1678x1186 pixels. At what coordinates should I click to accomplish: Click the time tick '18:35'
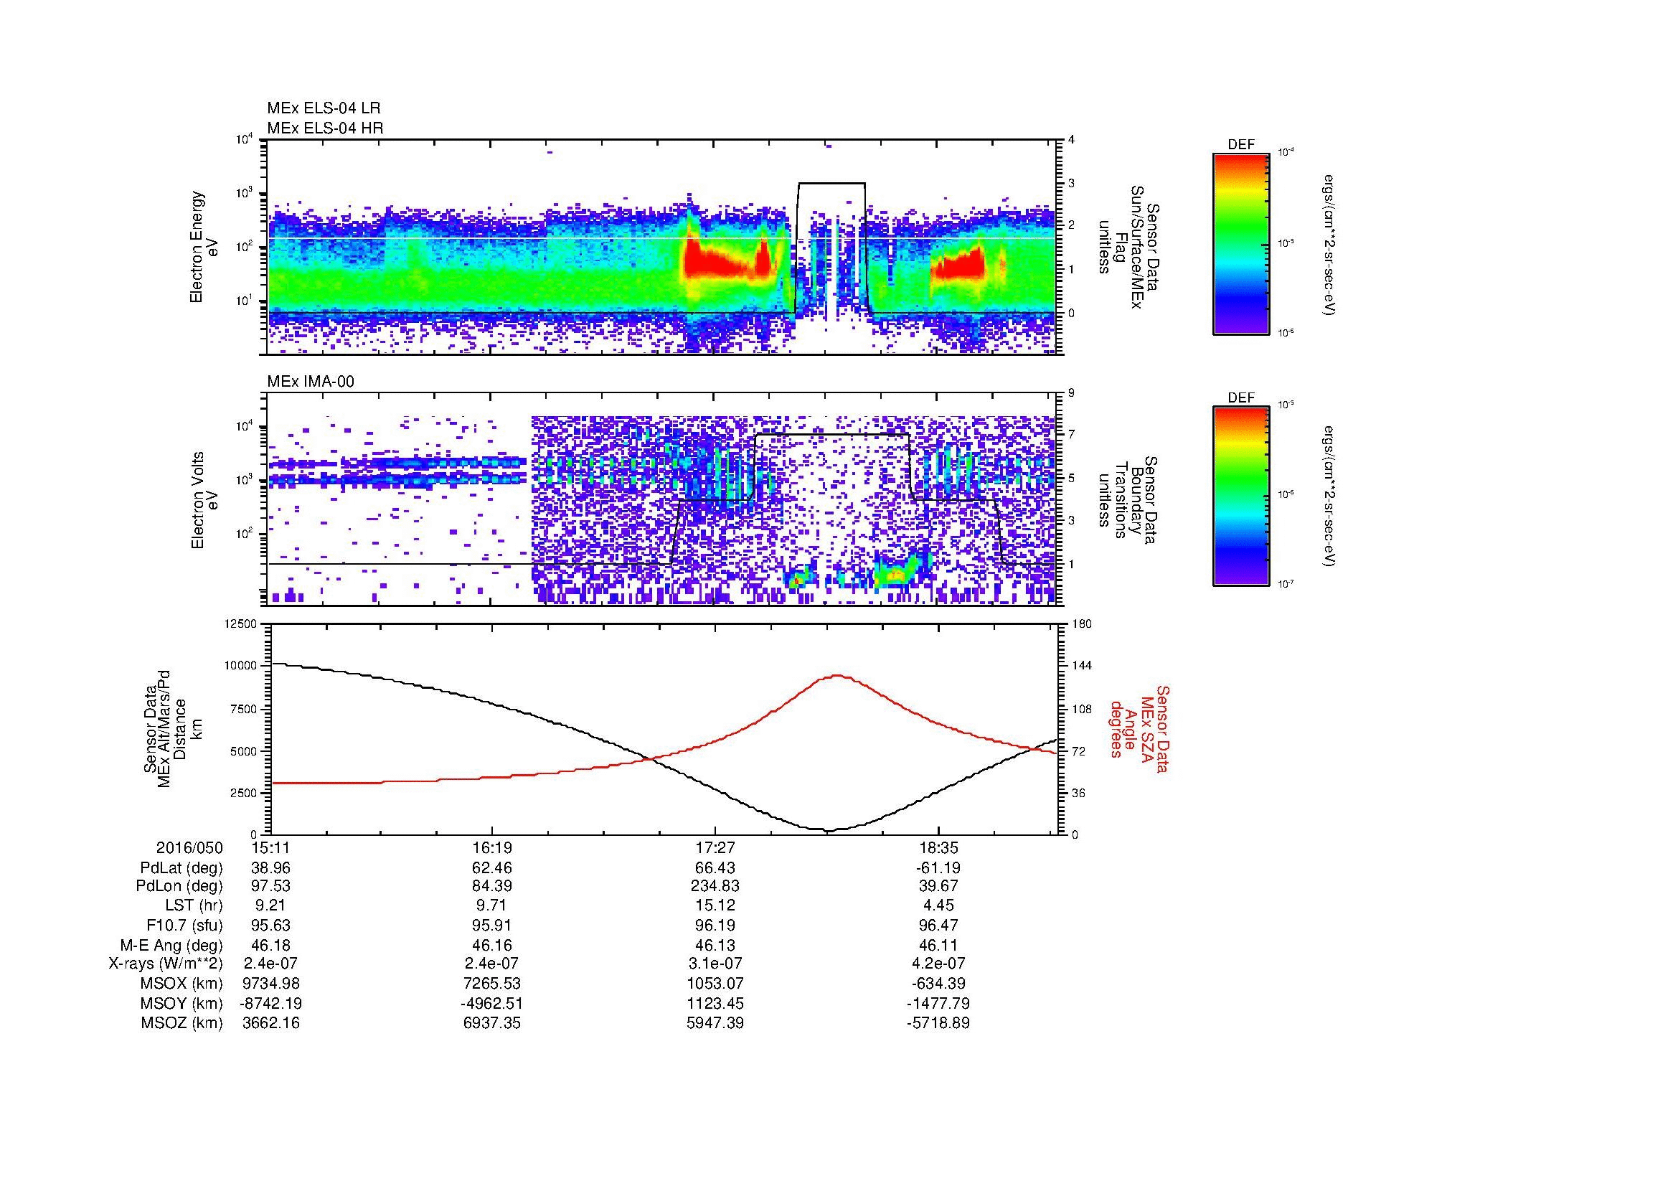(938, 847)
